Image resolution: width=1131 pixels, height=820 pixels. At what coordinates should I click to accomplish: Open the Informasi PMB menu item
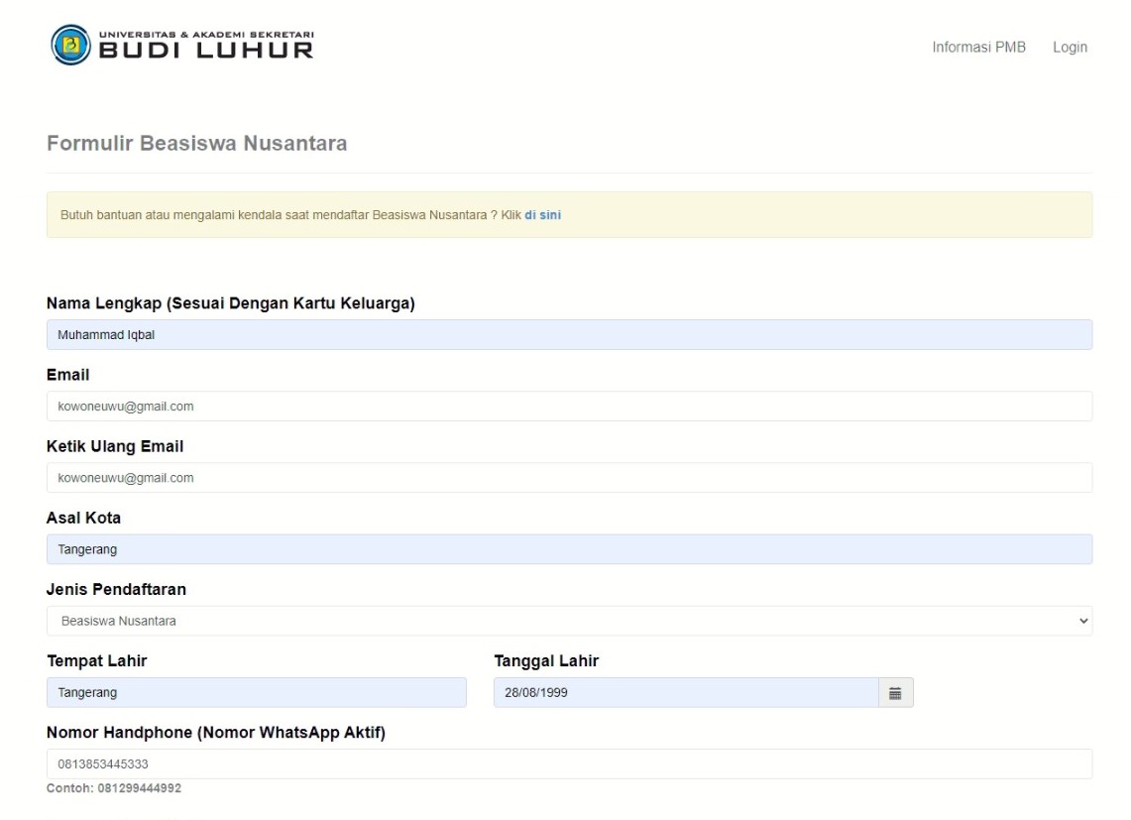[978, 48]
